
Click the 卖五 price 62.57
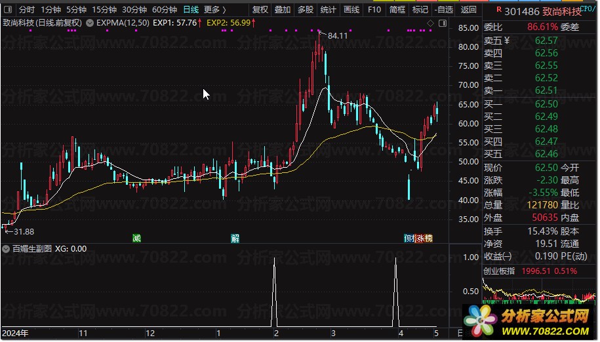(x=546, y=41)
